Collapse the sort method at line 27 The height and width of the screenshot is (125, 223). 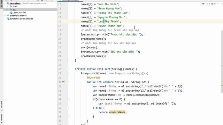tap(68, 69)
